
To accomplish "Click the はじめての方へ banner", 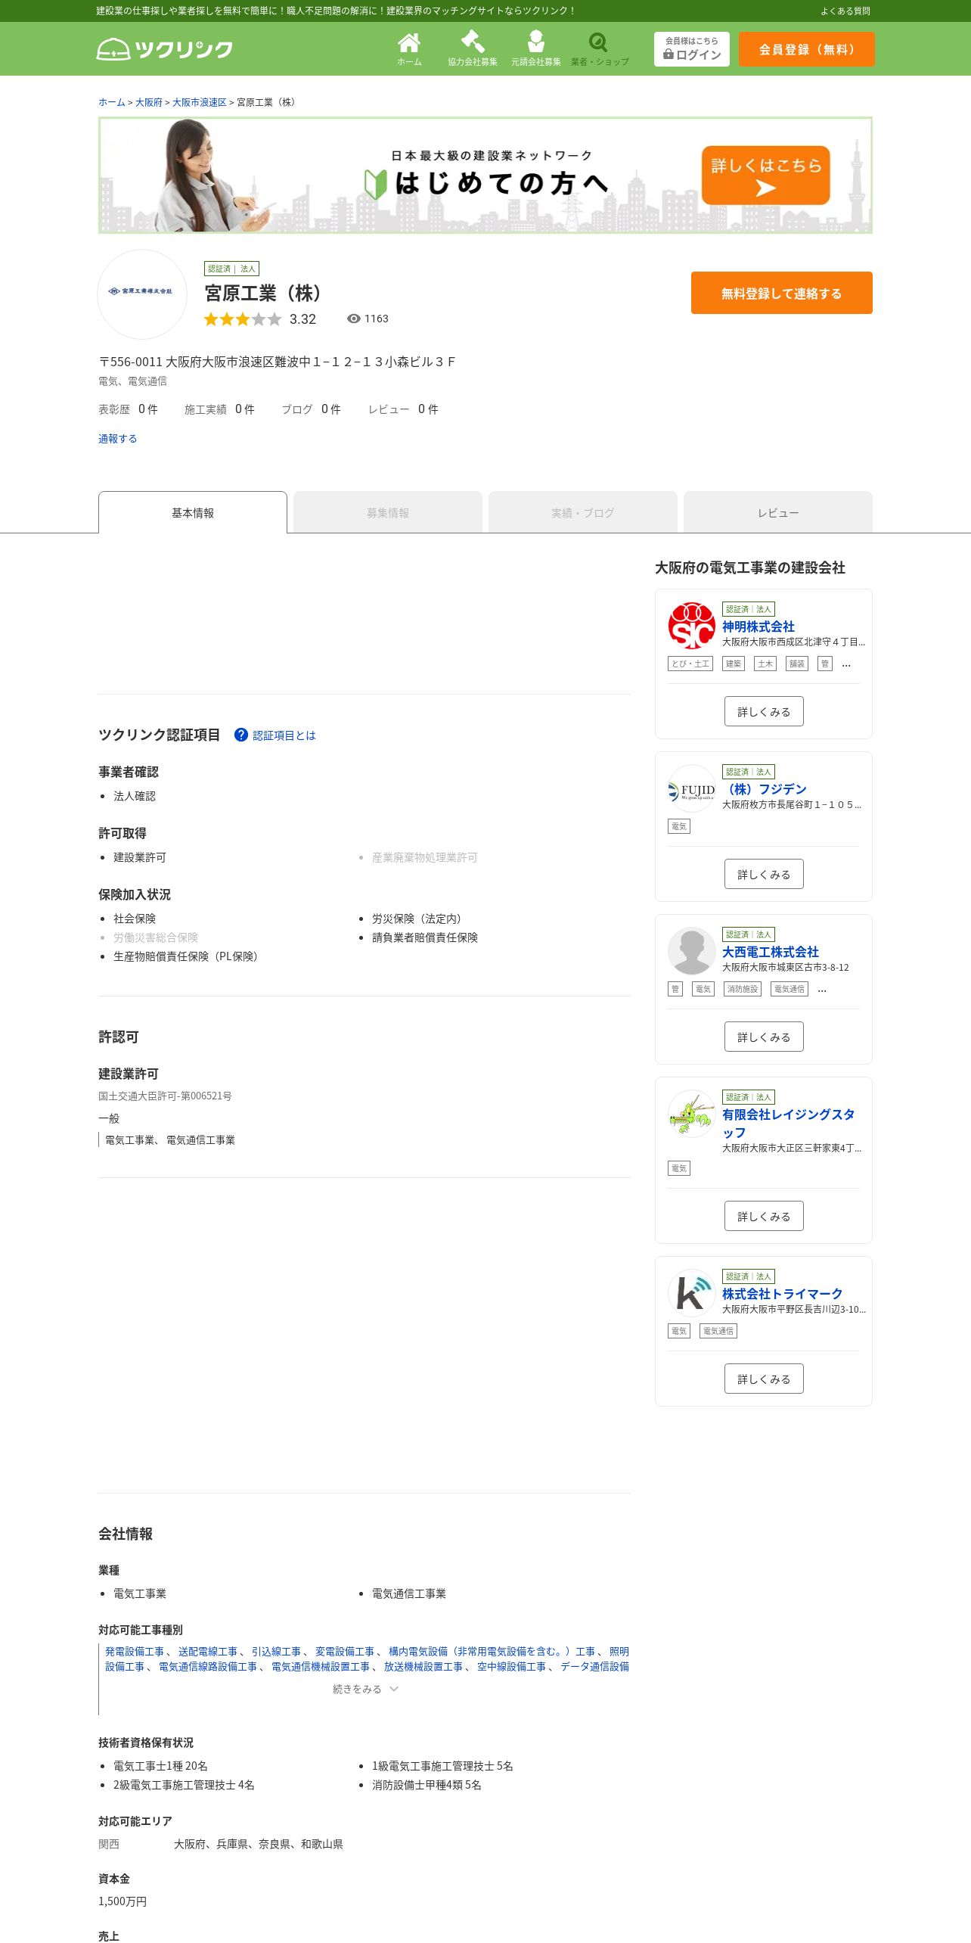I will click(485, 175).
